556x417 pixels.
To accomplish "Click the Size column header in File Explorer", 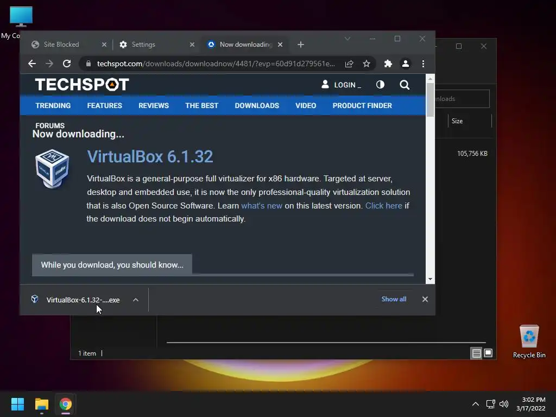I will [457, 121].
